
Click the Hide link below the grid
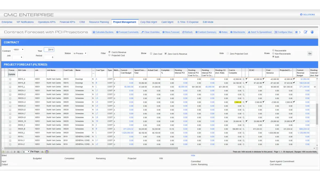point(193,155)
